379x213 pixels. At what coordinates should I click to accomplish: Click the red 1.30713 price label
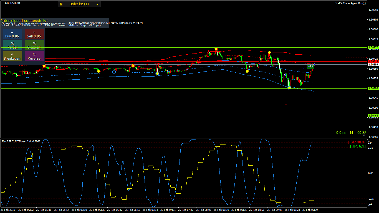(373, 61)
